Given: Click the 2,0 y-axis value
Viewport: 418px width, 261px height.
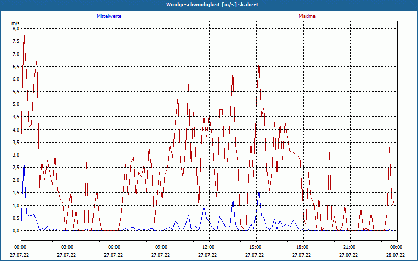Looking at the screenshot, I should tap(16, 180).
